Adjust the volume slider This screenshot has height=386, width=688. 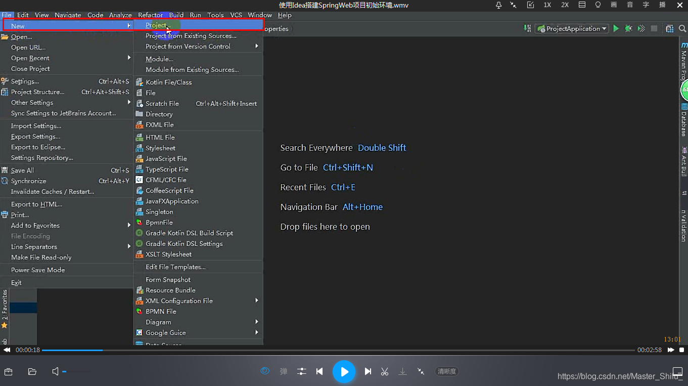(77, 372)
